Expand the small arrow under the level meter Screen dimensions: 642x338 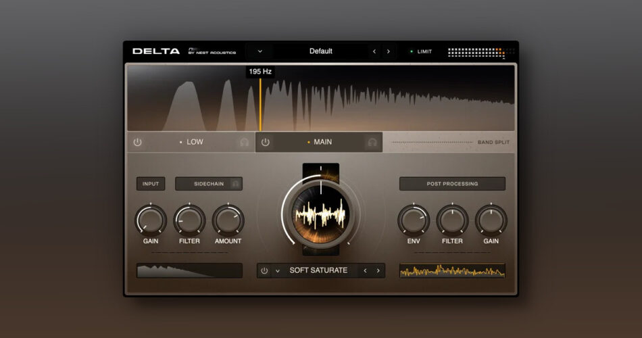click(x=503, y=59)
